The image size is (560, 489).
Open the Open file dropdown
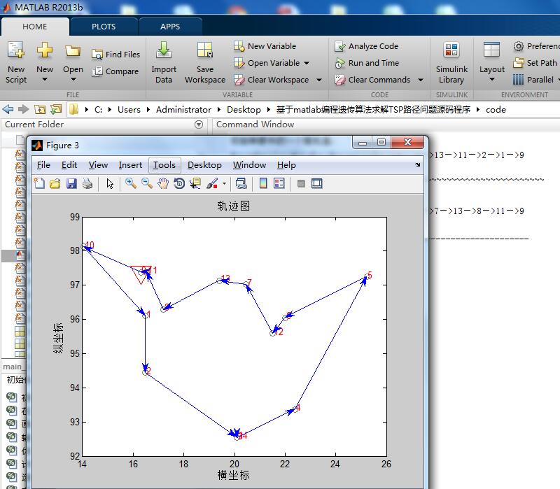tap(73, 62)
